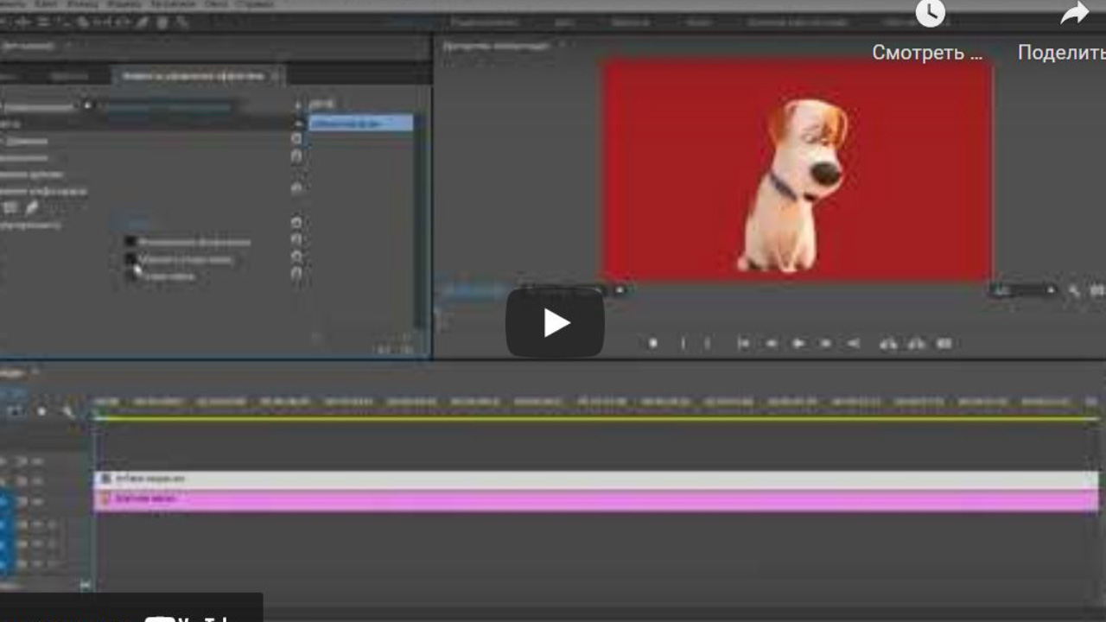
Task: Step back one frame
Action: coord(771,344)
